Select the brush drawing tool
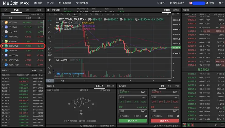 [50, 37]
